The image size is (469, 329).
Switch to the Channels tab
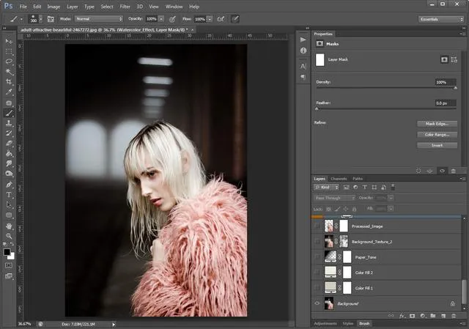(339, 179)
